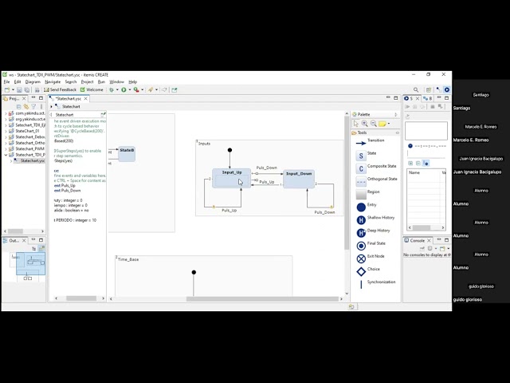The width and height of the screenshot is (510, 383).
Task: Toggle Link with Editor in Project Explorer
Action: [26, 107]
